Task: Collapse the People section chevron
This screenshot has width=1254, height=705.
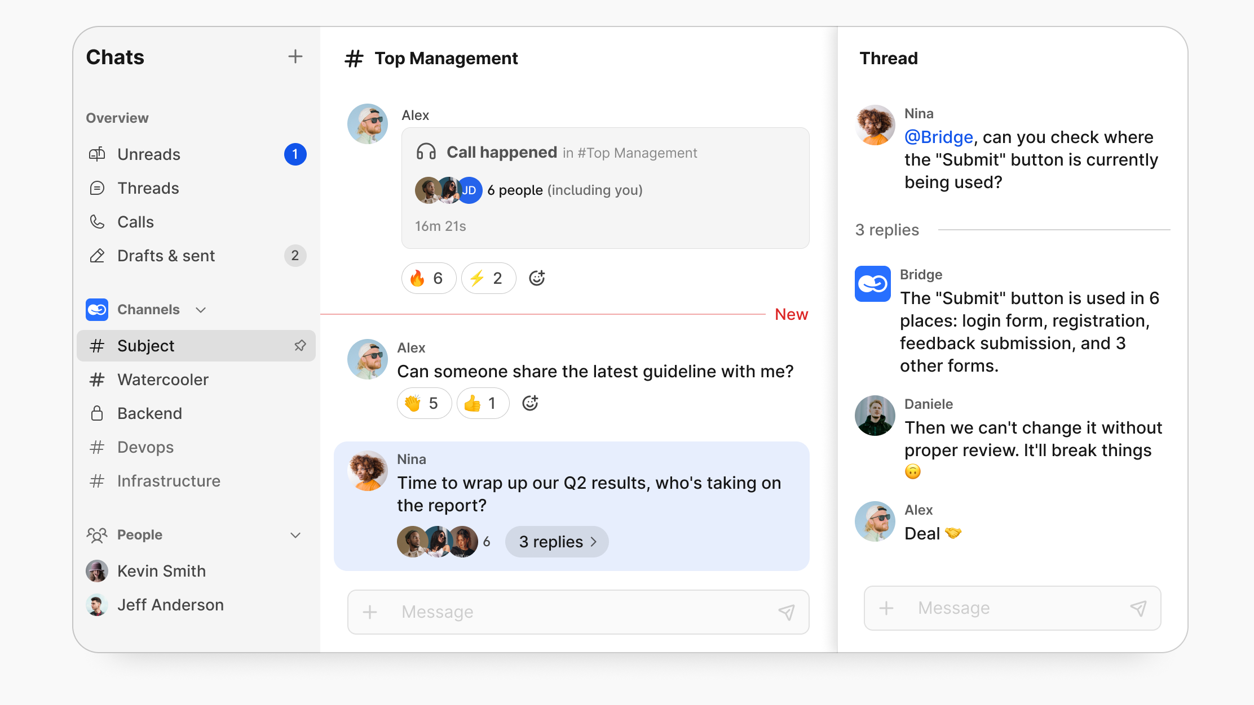Action: coord(295,535)
